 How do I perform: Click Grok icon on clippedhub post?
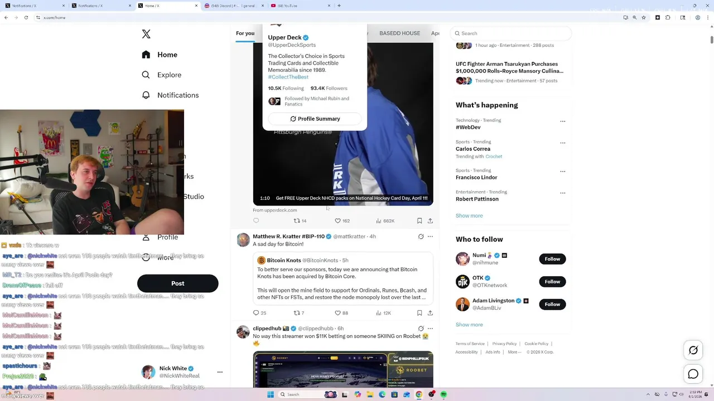coord(421,329)
